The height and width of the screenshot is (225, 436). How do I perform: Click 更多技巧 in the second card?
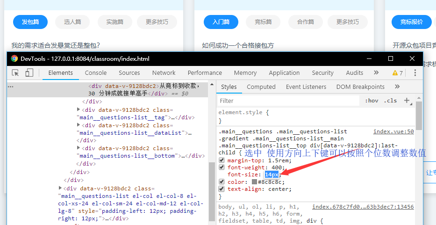pyautogui.click(x=348, y=22)
